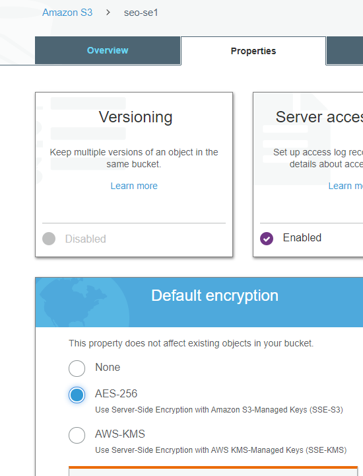This screenshot has height=476, width=363.
Task: Open the partially visible tab after Properties
Action: coord(345,50)
